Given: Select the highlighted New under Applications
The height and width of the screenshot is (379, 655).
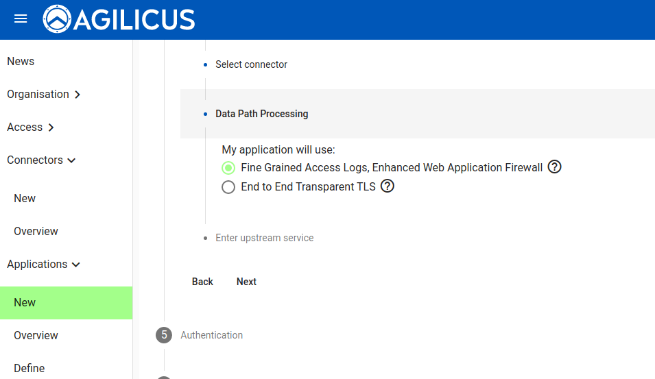Looking at the screenshot, I should (66, 303).
